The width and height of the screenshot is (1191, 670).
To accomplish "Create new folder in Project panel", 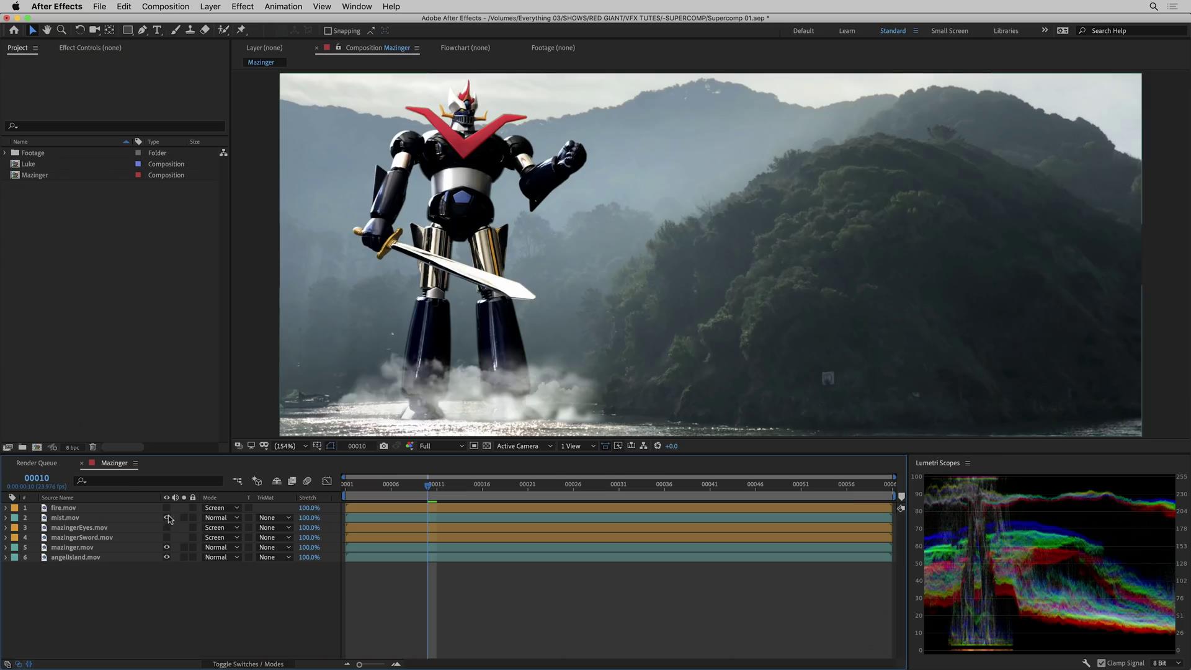I will click(x=22, y=447).
